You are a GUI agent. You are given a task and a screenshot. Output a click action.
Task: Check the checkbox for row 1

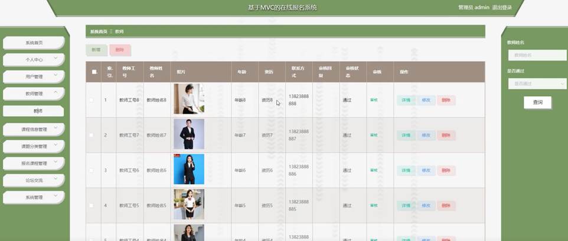click(x=92, y=100)
